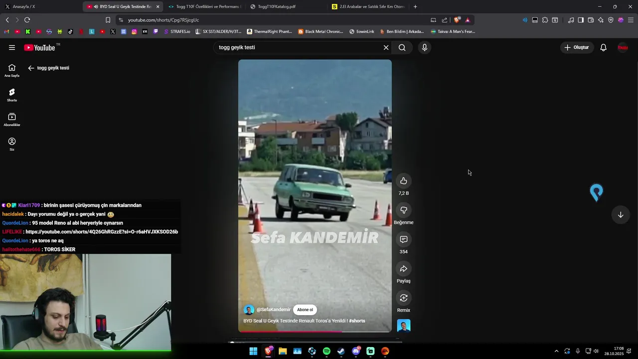Switch to the 'Anasayfa / X' tab

pos(40,6)
